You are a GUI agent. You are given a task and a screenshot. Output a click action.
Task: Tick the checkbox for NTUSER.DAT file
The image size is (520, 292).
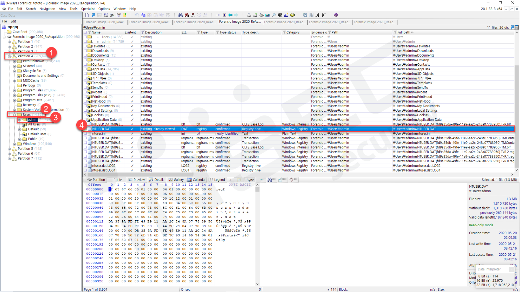click(x=85, y=129)
